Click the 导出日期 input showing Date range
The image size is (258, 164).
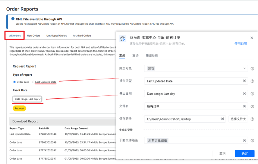(x=196, y=94)
